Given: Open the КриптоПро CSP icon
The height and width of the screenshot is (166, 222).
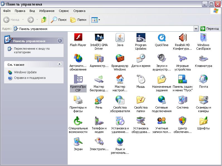Looking at the screenshot, I should coord(78,79).
